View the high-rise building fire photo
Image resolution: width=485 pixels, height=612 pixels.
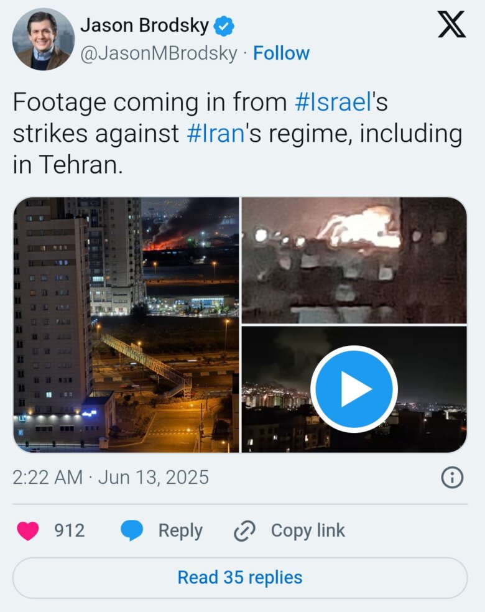(x=126, y=325)
